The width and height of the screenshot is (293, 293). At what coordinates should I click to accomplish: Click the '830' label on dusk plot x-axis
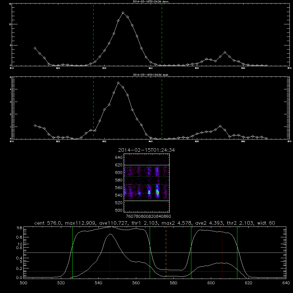click(x=104, y=141)
